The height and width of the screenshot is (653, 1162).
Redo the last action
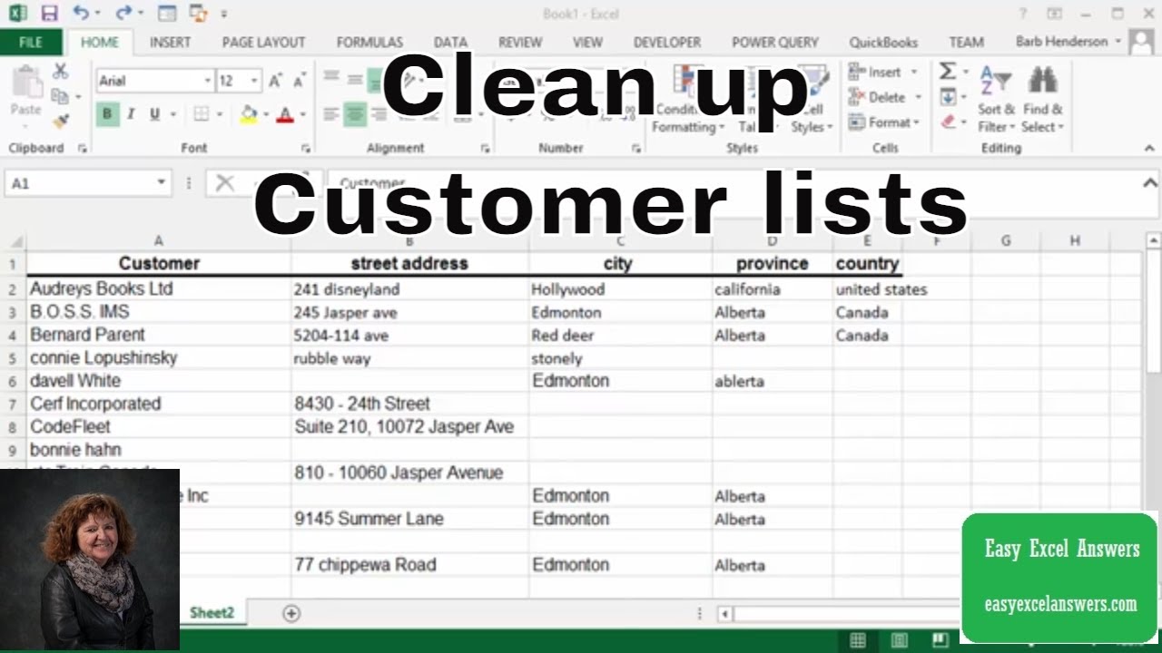pyautogui.click(x=123, y=14)
